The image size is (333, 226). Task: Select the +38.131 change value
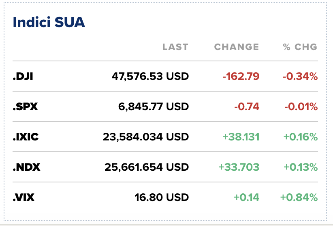click(x=241, y=137)
